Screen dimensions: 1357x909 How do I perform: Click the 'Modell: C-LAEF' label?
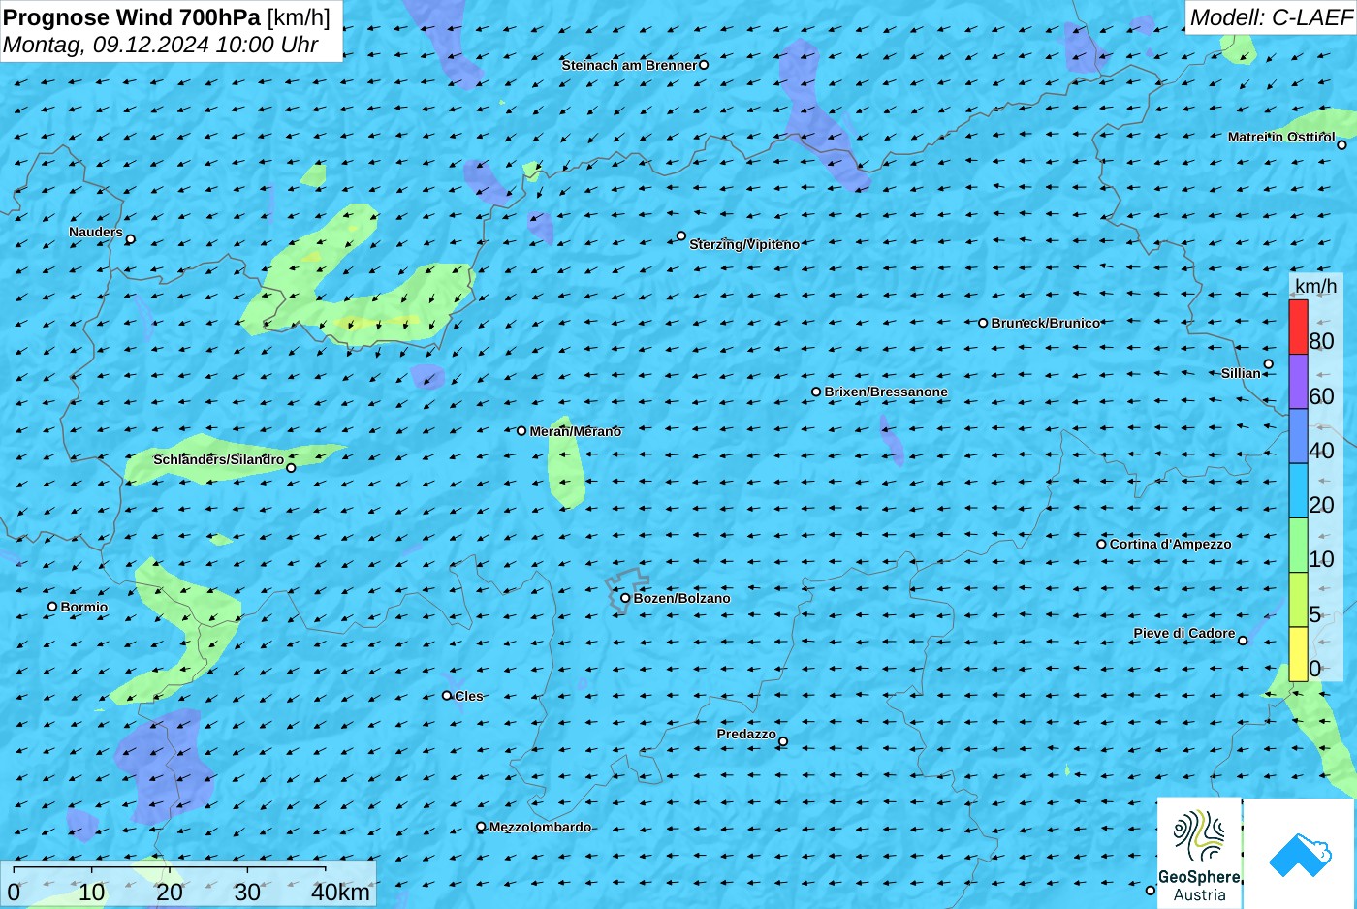pos(1270,17)
